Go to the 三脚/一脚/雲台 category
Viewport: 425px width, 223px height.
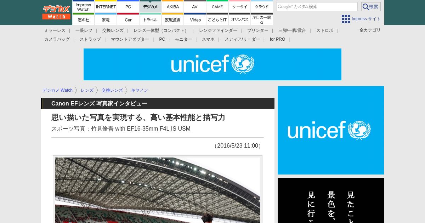tap(292, 30)
